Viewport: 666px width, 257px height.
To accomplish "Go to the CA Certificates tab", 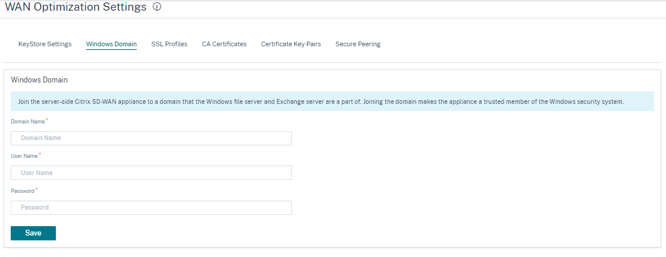I will (x=224, y=44).
